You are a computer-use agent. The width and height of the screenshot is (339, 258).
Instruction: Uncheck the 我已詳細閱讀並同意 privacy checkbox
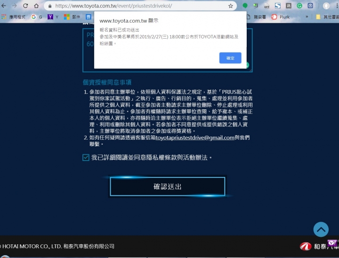pos(86,157)
